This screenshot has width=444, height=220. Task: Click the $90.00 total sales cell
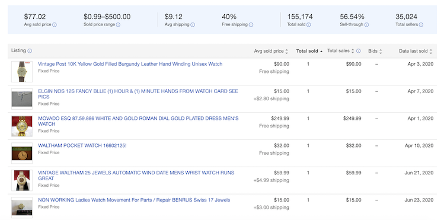tap(354, 64)
